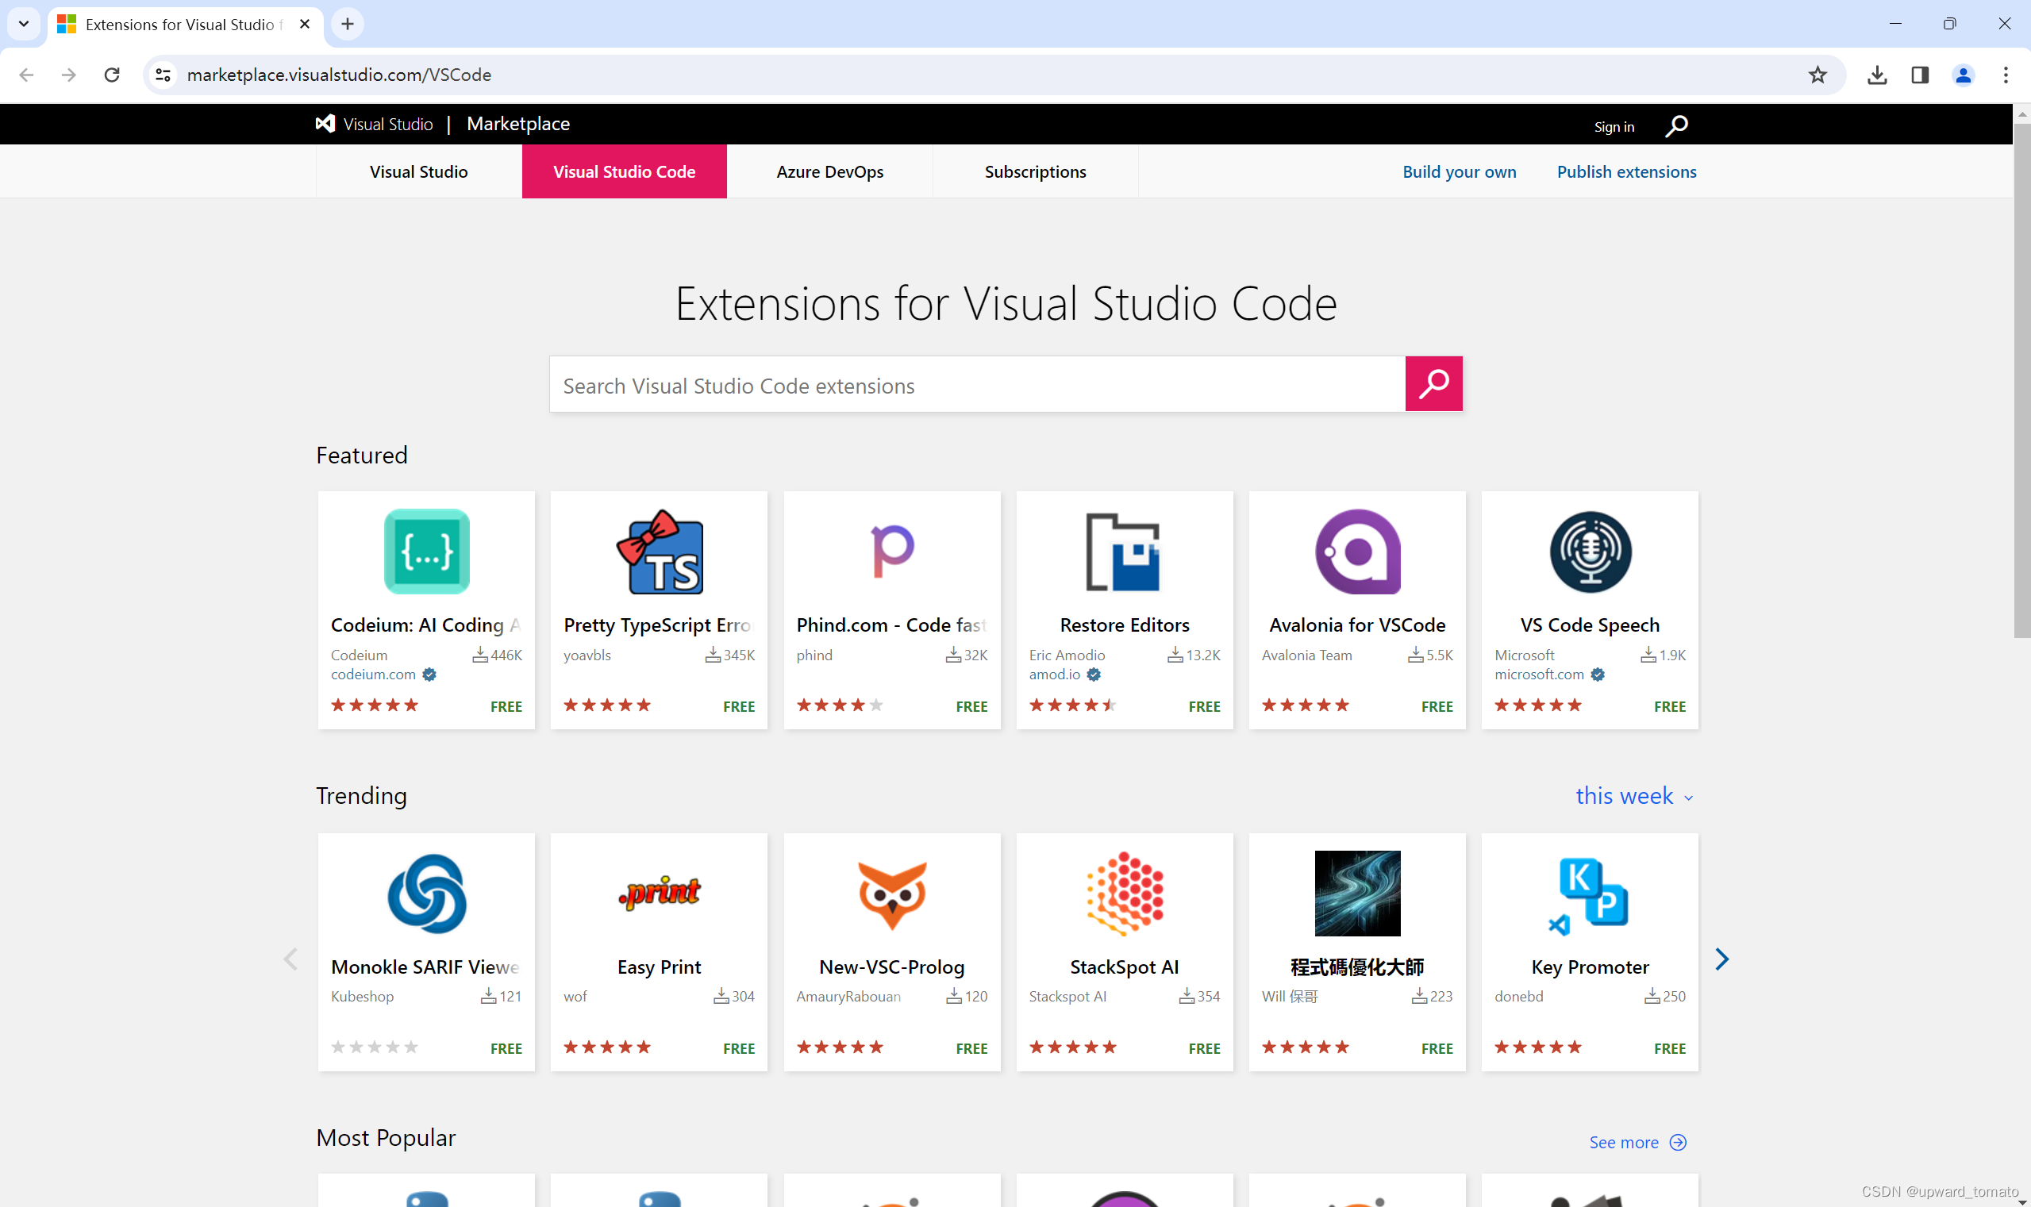Open VS Code Speech microphone icon
This screenshot has width=2031, height=1207.
pos(1590,552)
